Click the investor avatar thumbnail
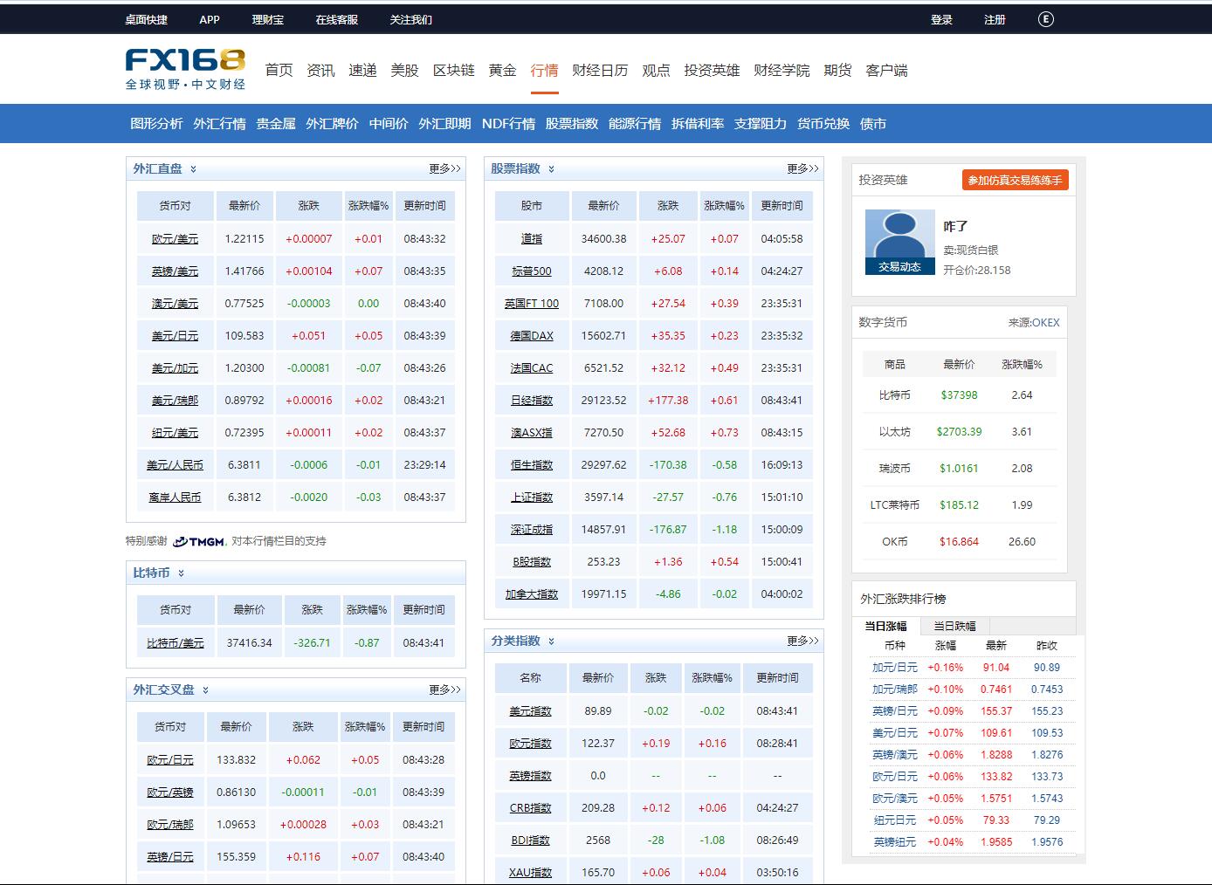1212x885 pixels. tap(899, 242)
